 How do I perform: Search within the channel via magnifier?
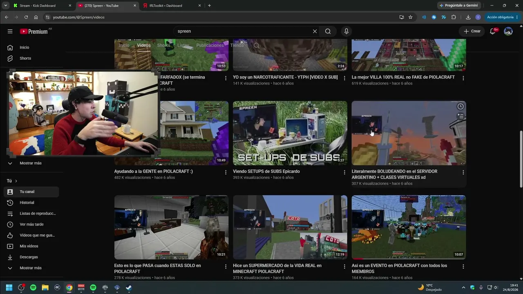pyautogui.click(x=257, y=45)
